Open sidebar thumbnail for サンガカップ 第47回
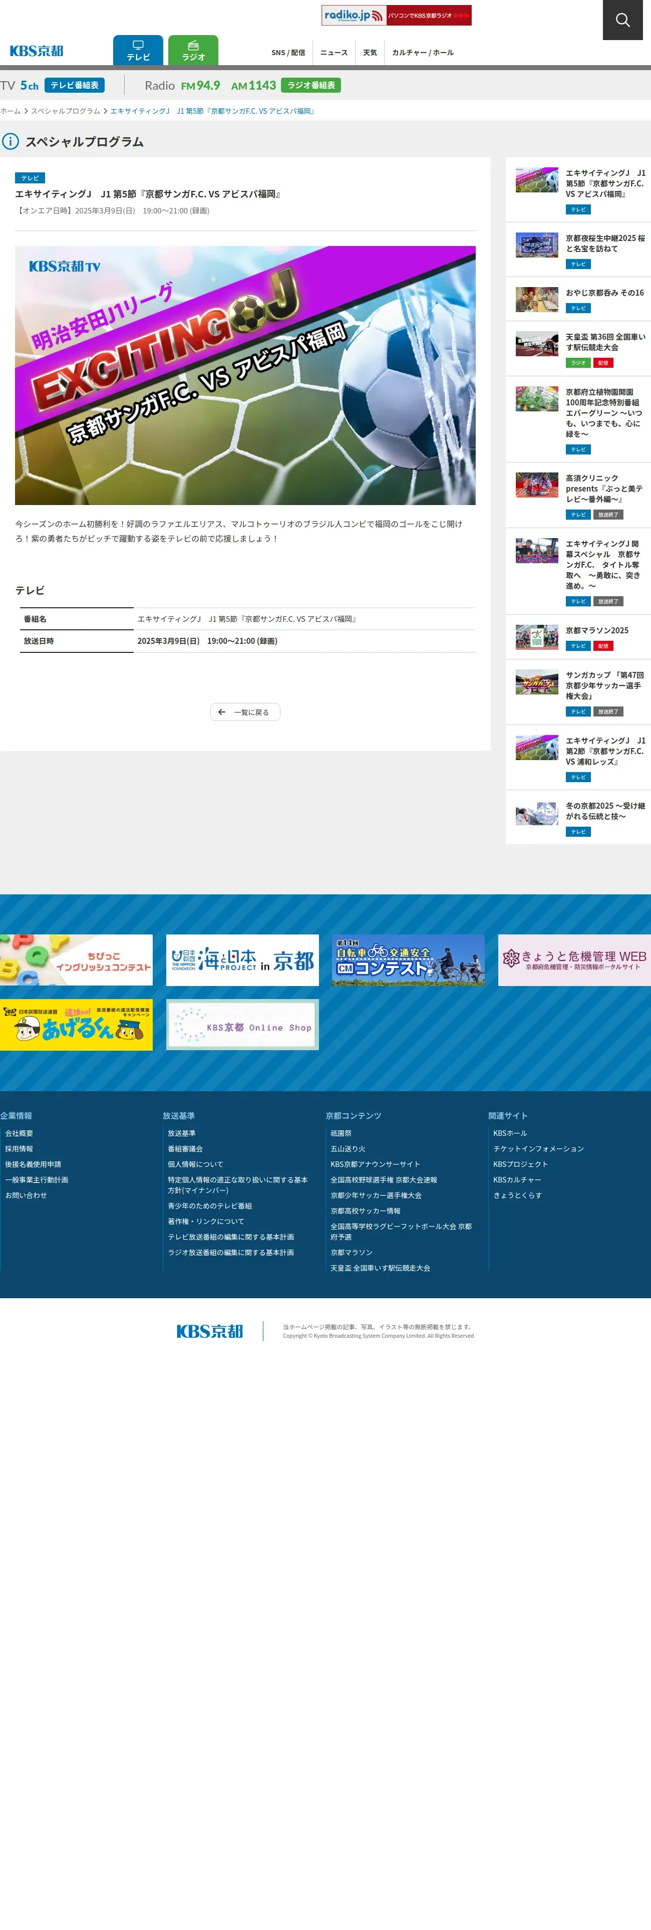This screenshot has width=651, height=1930. coord(536,682)
